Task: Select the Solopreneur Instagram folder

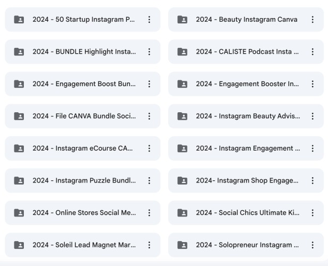Action: [x=246, y=245]
